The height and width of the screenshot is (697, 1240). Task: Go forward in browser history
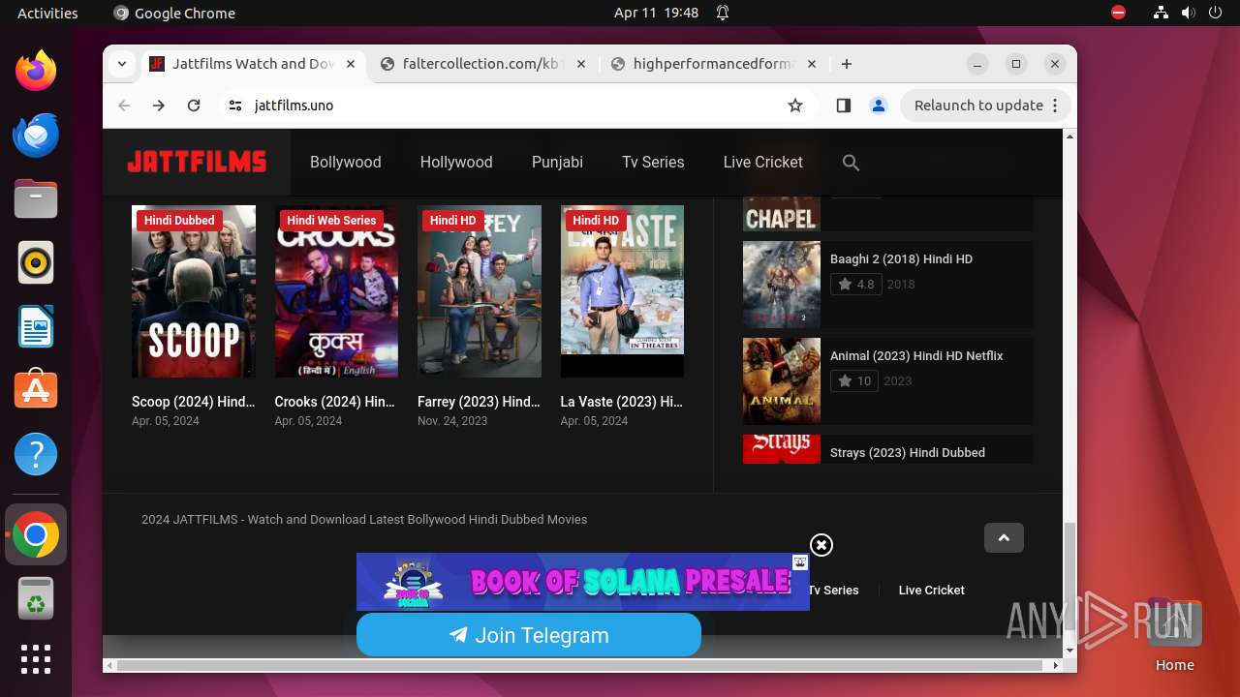point(159,106)
